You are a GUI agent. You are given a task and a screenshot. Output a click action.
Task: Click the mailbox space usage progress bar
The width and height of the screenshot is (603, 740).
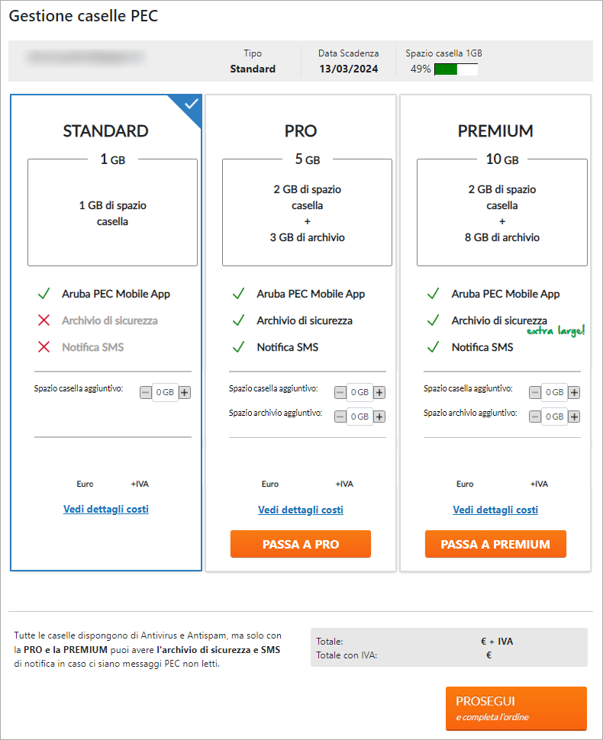456,69
